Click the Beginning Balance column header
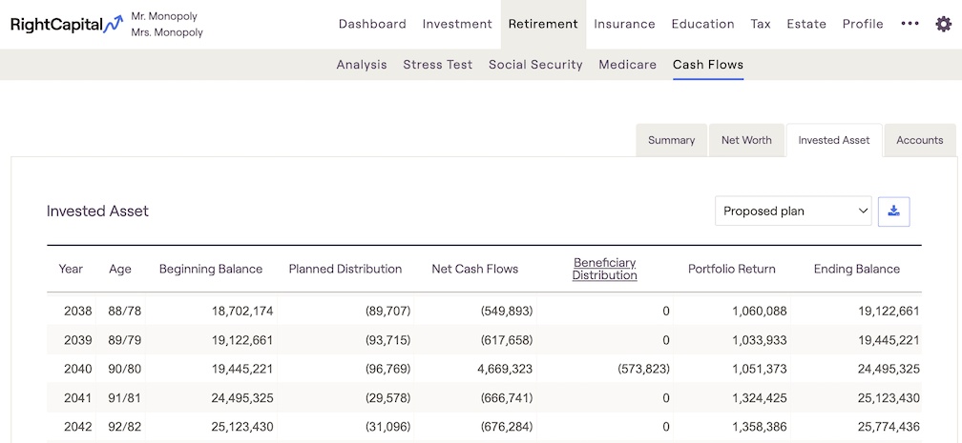This screenshot has height=443, width=962. coord(211,269)
